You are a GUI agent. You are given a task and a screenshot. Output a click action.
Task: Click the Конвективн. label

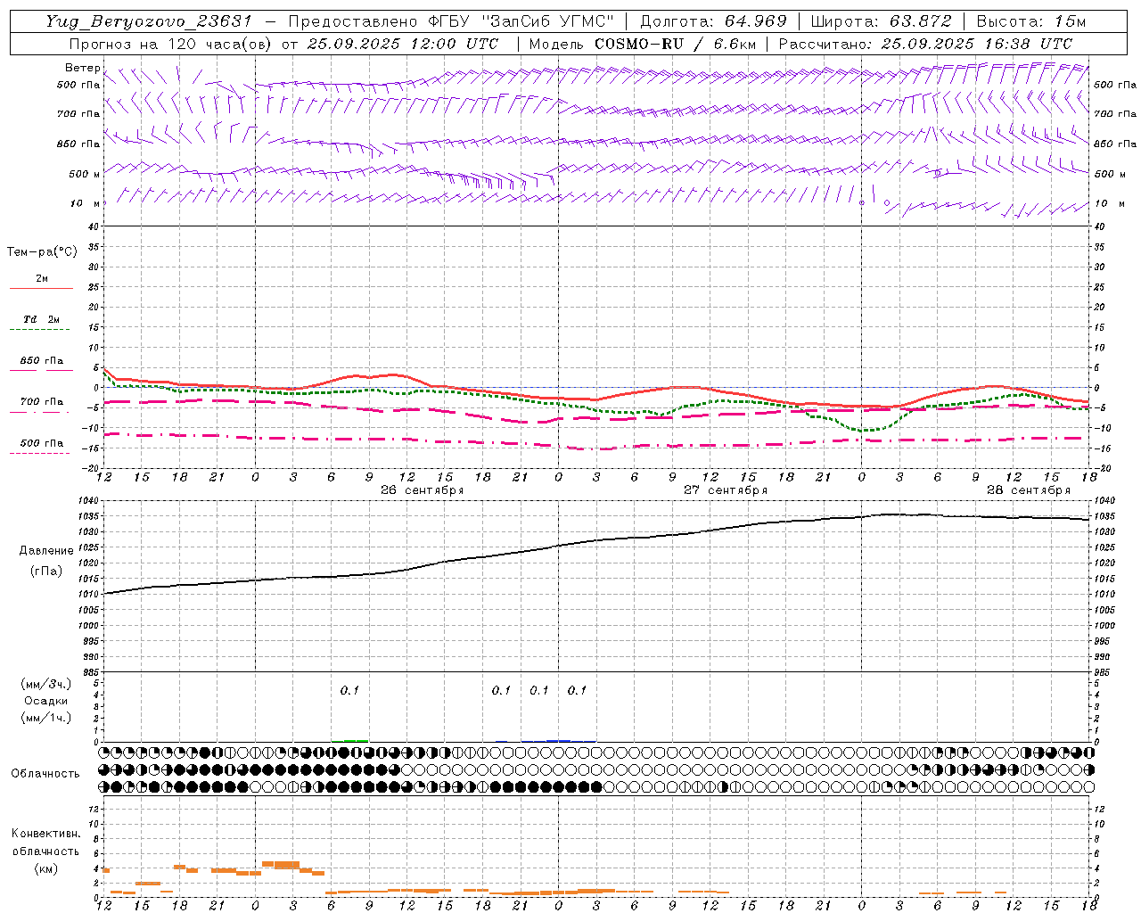[x=45, y=834]
